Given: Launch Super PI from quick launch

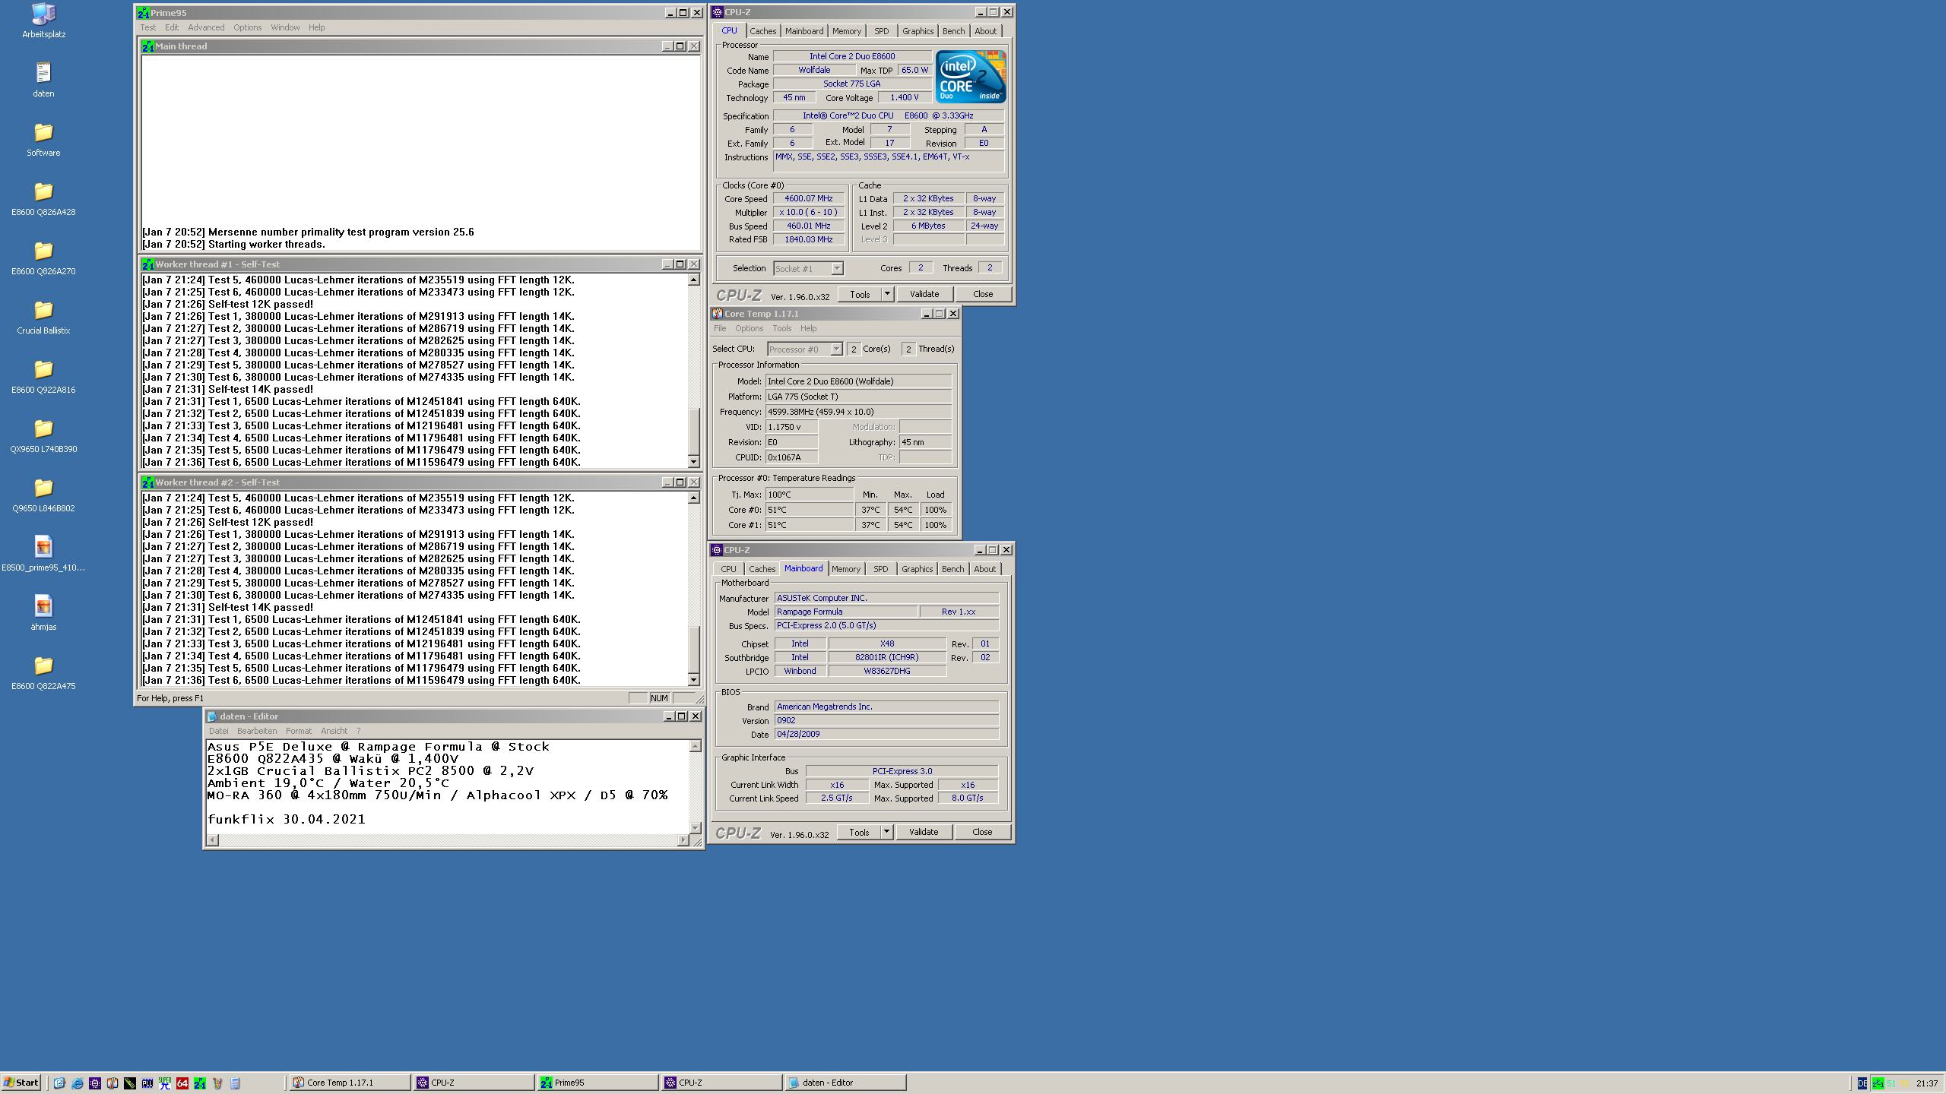Looking at the screenshot, I should click(x=164, y=1083).
